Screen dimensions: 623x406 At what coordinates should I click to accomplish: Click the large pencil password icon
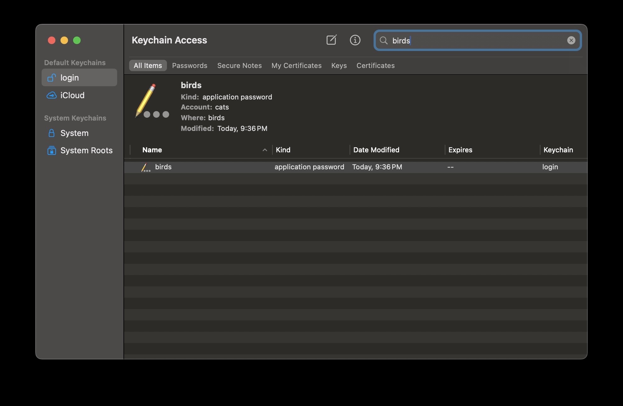pyautogui.click(x=152, y=101)
